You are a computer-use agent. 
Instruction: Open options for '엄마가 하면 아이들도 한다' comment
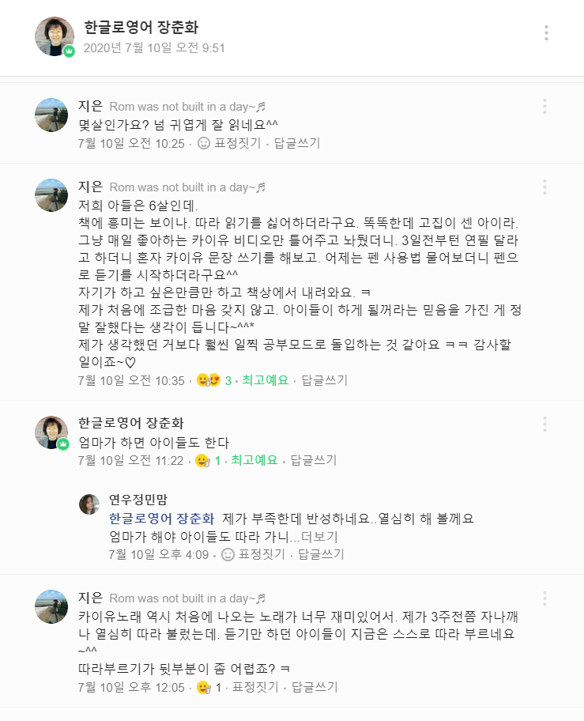544,424
